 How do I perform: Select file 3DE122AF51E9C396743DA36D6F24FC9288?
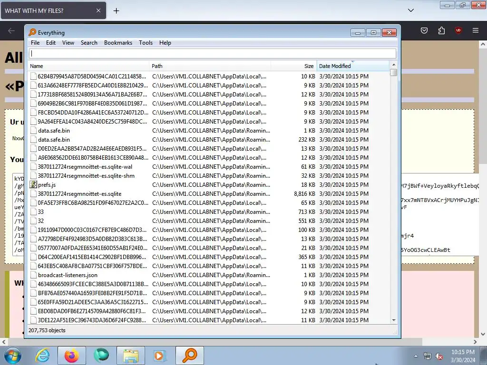(x=92, y=320)
